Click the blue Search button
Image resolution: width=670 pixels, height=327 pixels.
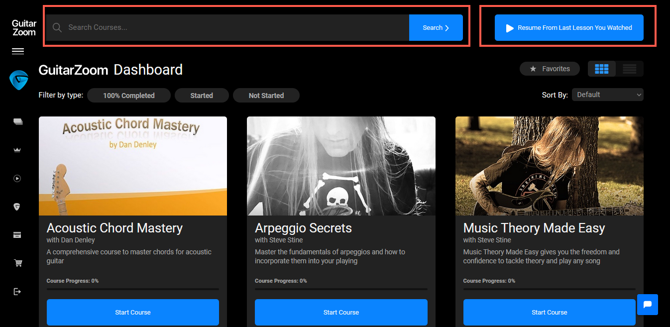point(436,28)
